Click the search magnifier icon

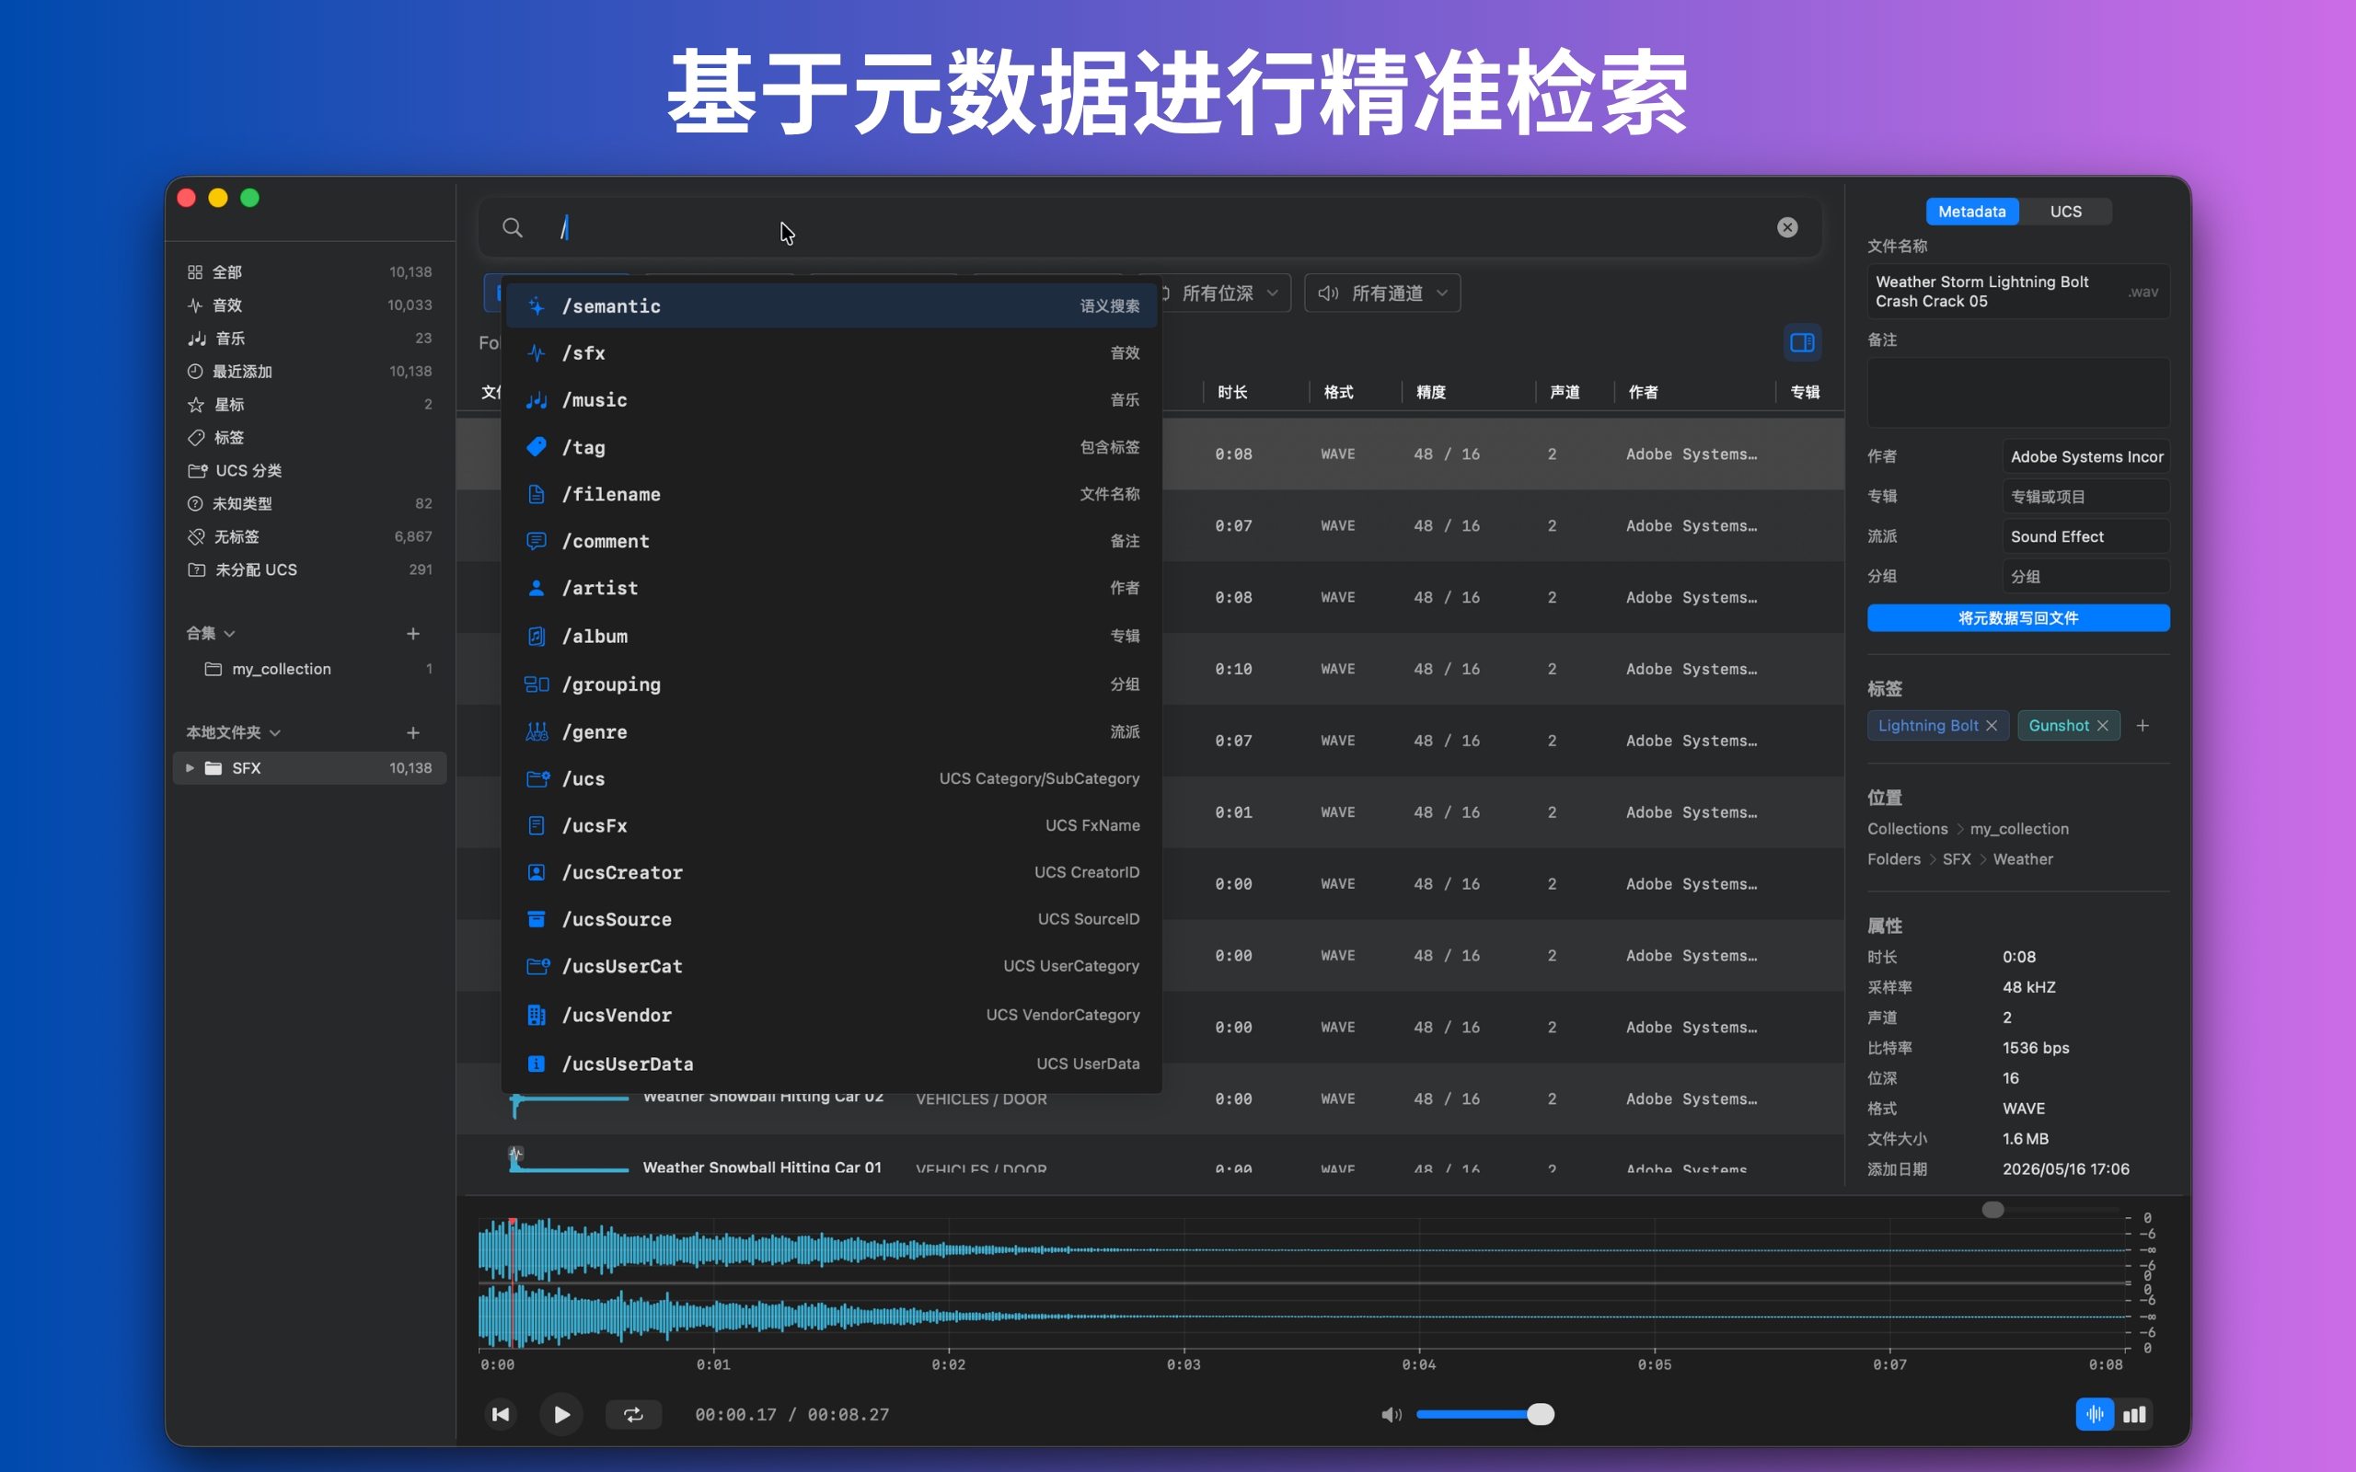click(512, 228)
